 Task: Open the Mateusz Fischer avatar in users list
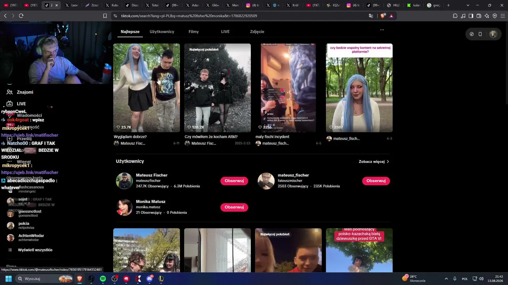pos(124,181)
